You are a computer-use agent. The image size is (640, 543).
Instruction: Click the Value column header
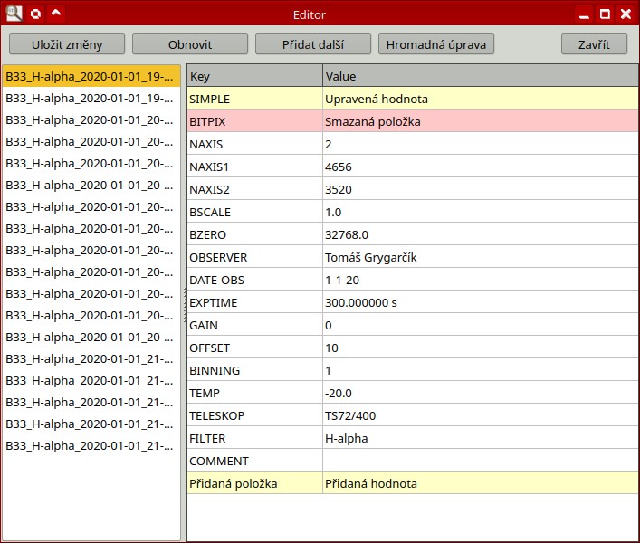point(480,77)
